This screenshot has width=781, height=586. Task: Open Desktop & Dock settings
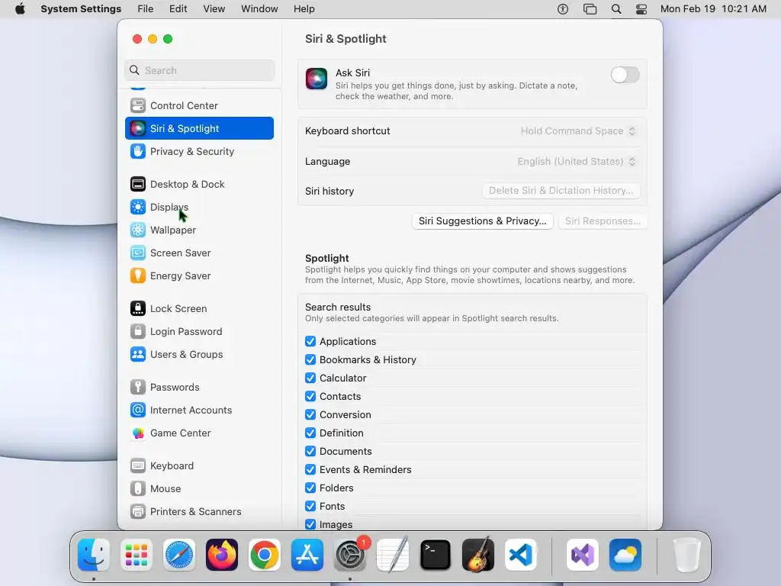pyautogui.click(x=199, y=185)
